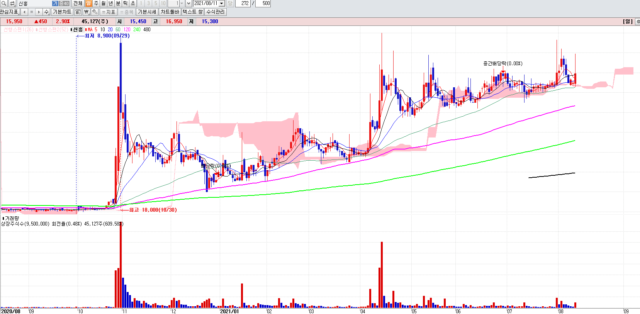Open the 차트툴바 toolbar
640x314 pixels.
[170, 12]
